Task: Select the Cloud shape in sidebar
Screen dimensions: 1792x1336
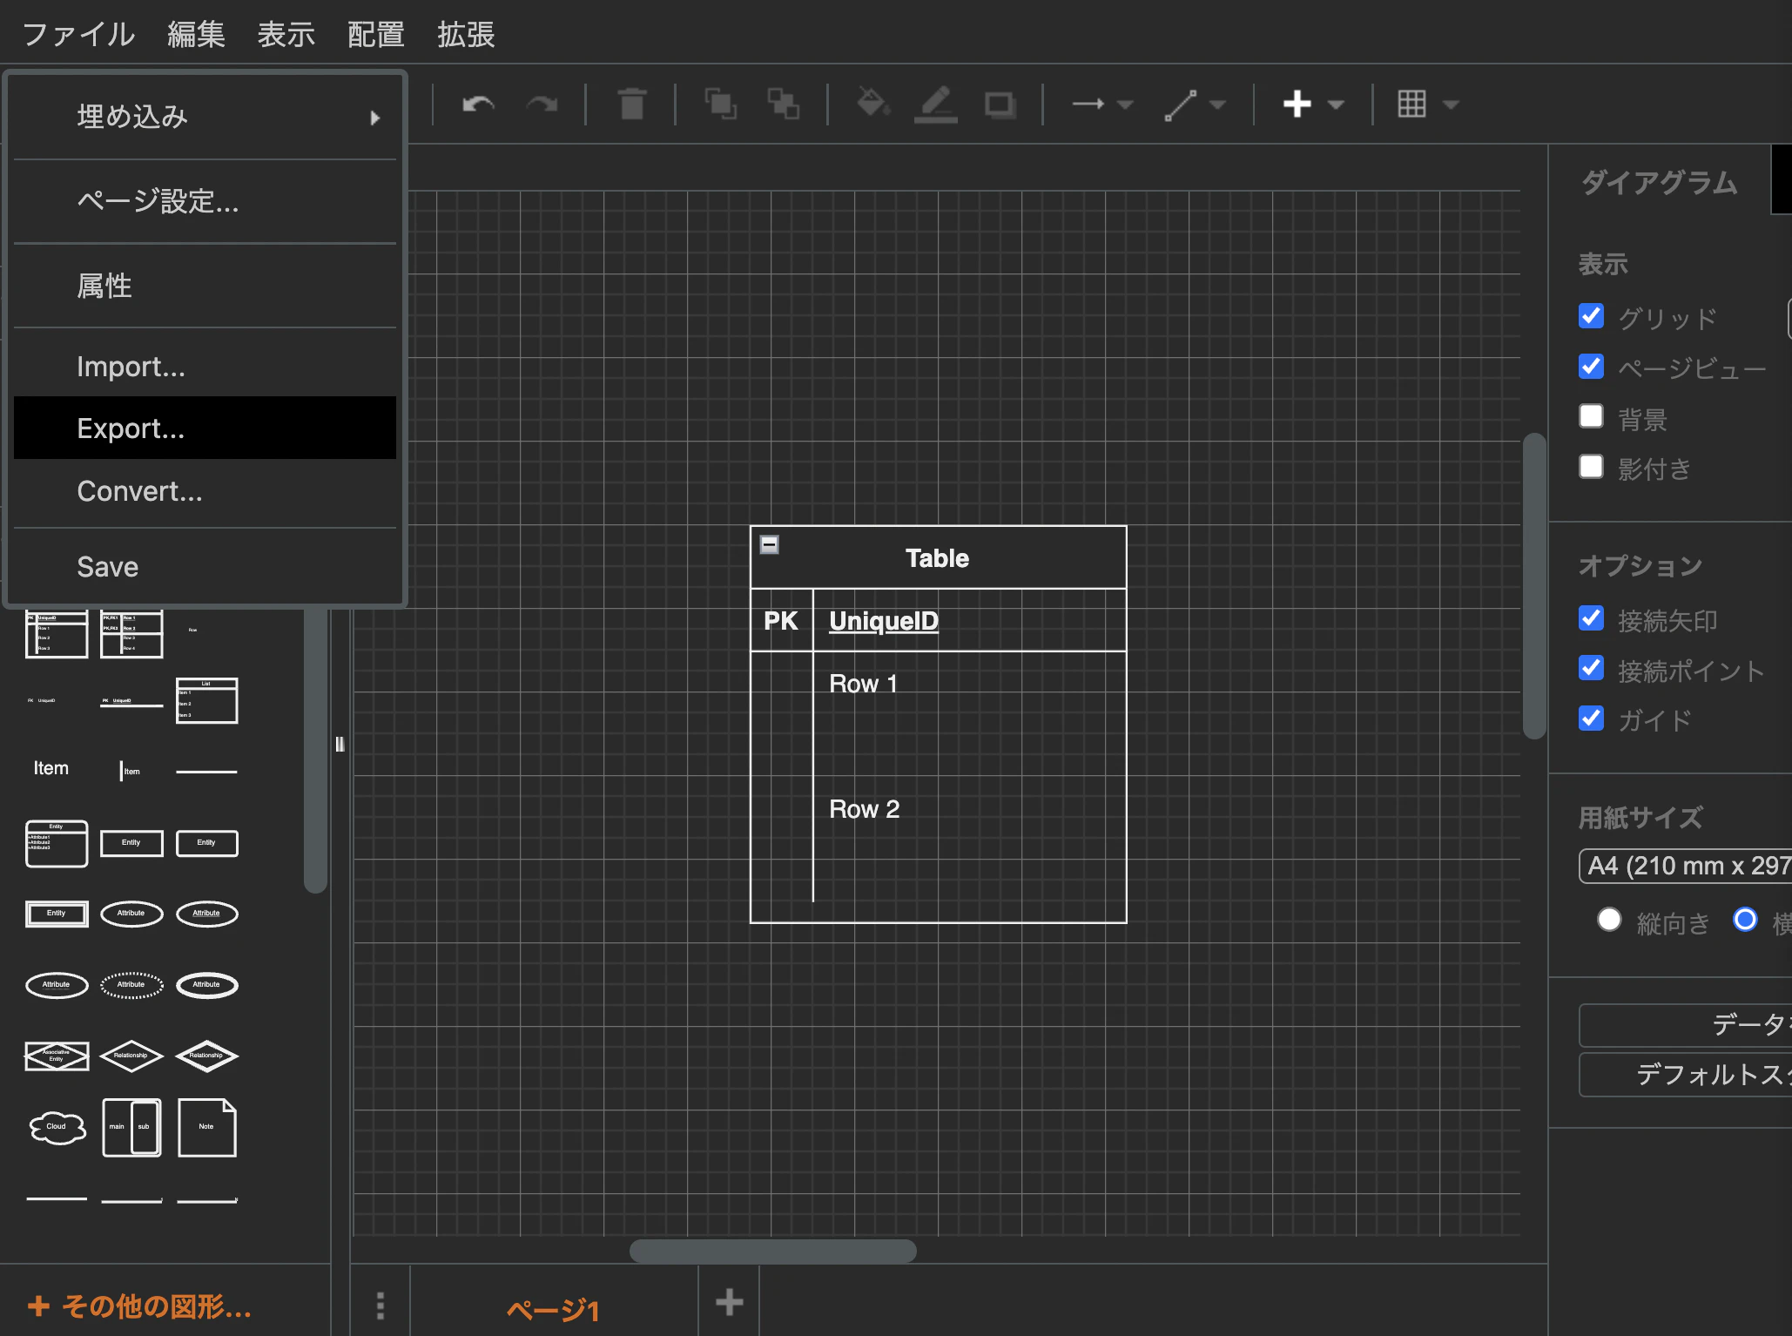Action: [x=57, y=1127]
